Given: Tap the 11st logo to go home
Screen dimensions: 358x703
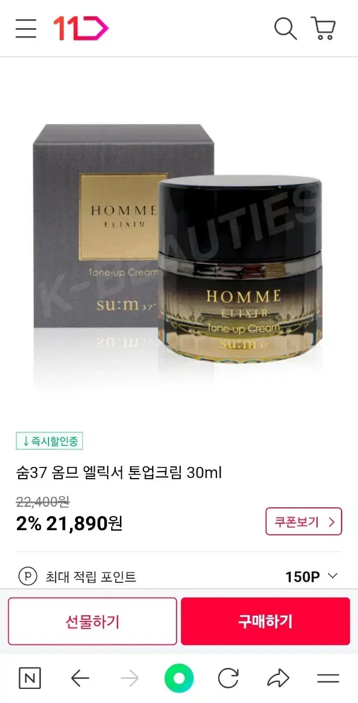Looking at the screenshot, I should point(81,28).
